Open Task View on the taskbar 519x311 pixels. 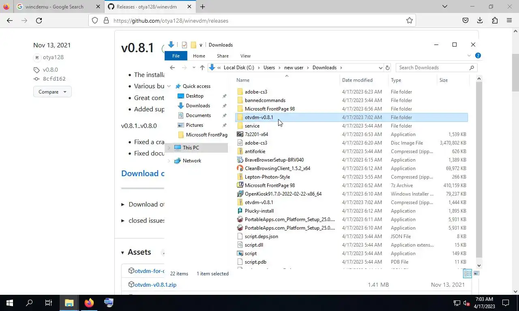pos(49,302)
